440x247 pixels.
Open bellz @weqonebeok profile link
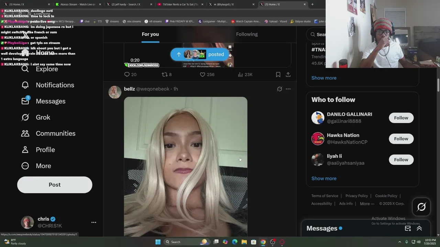click(x=146, y=89)
